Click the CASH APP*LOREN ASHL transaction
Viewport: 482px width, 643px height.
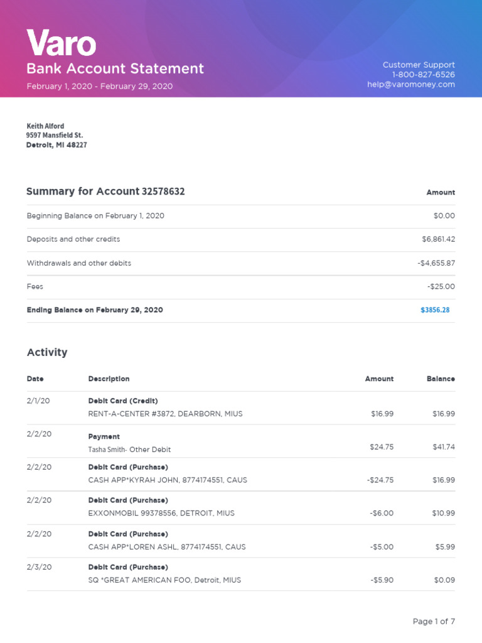[x=167, y=547]
